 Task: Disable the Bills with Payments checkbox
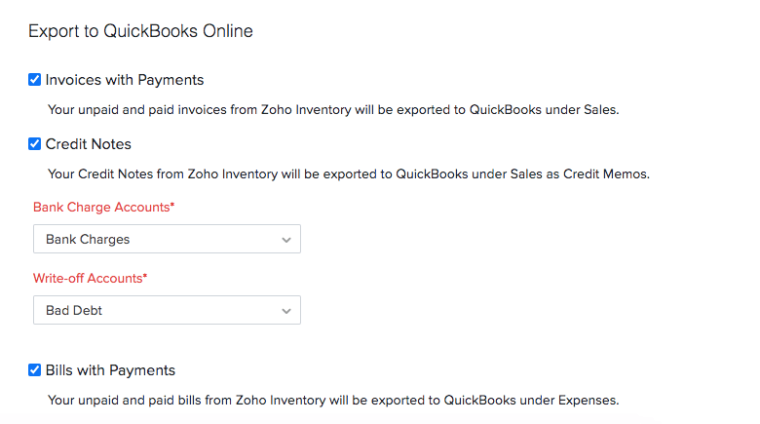point(35,370)
